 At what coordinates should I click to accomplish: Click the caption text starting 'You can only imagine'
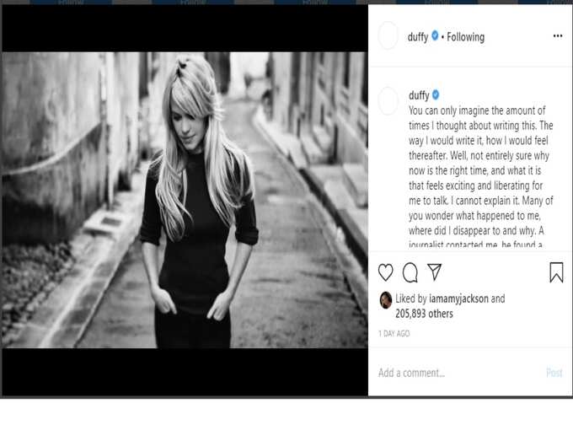(481, 177)
